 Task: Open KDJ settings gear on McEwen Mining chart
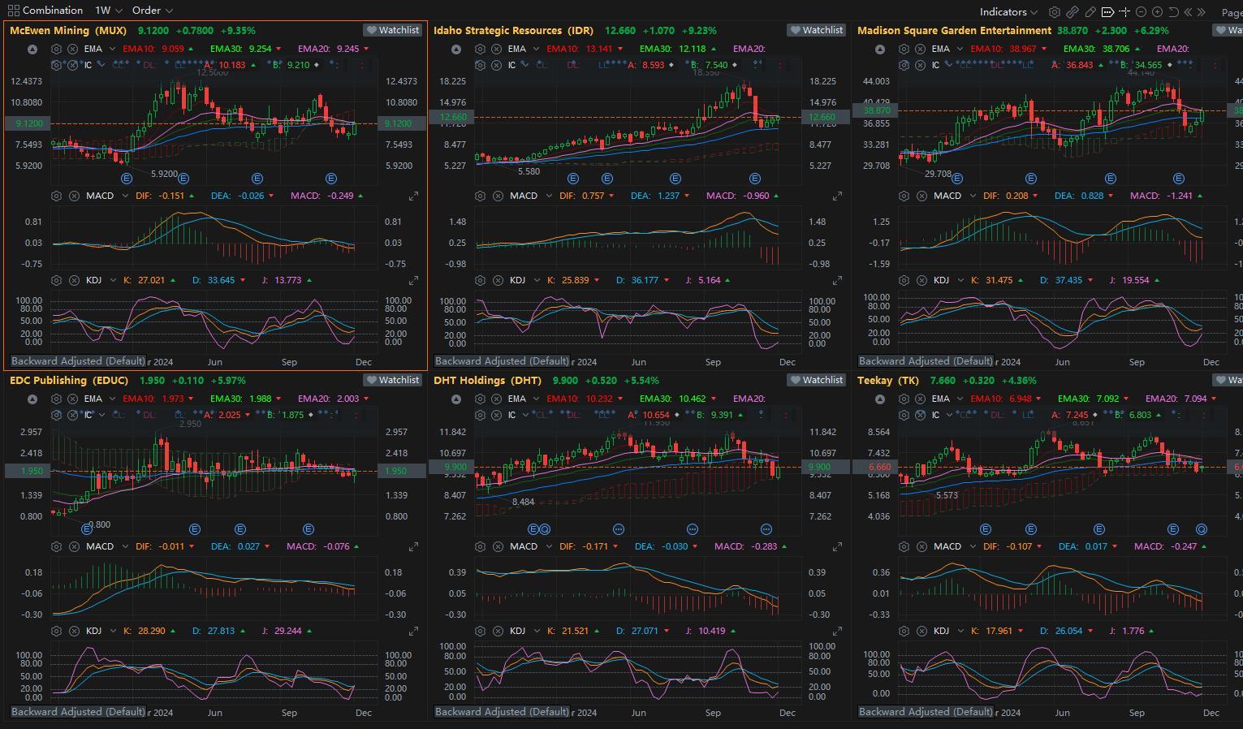(x=56, y=280)
